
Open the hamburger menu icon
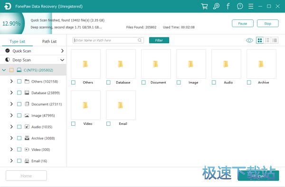click(x=251, y=6)
